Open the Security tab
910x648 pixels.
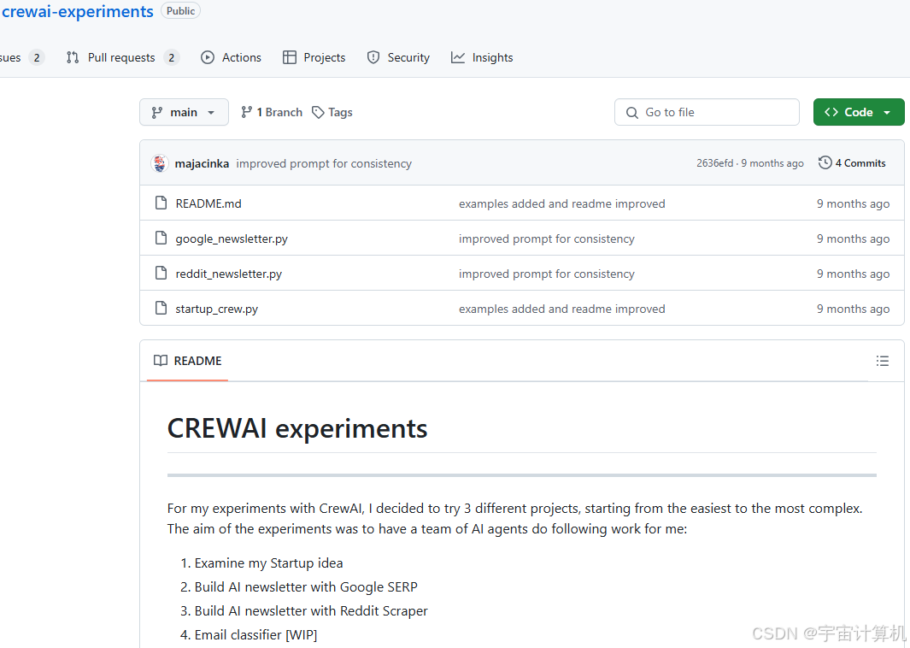pyautogui.click(x=398, y=57)
